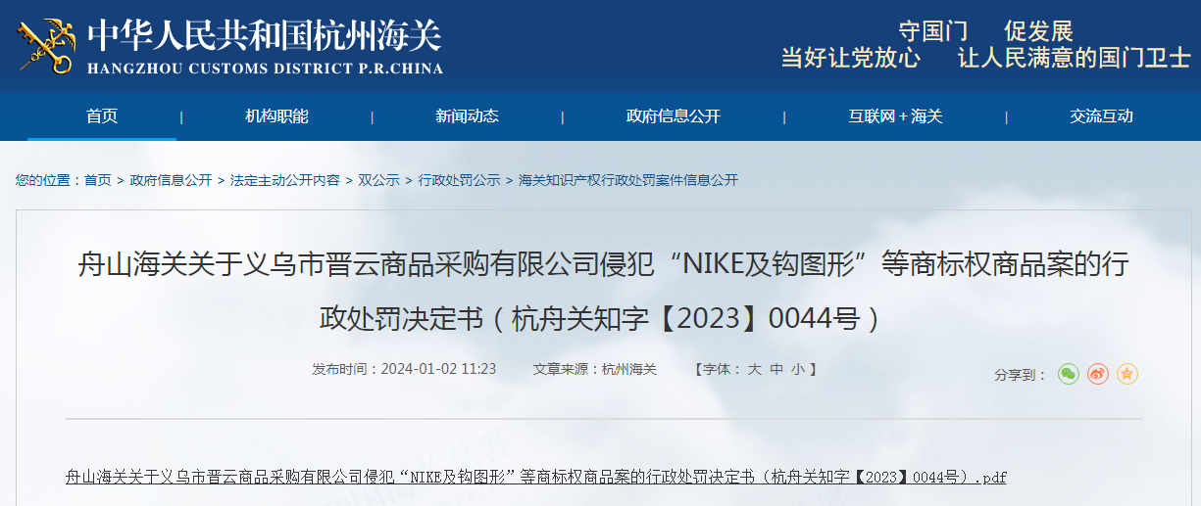Share the article to Weibo

coord(1098,374)
